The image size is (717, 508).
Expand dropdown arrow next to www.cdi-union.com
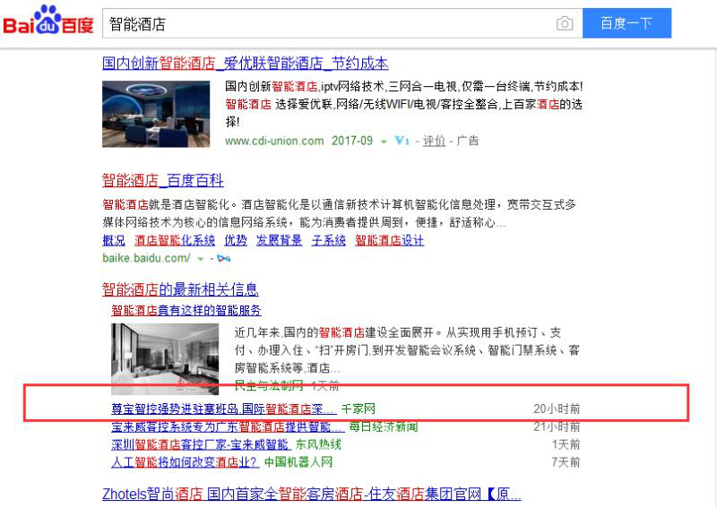point(384,142)
